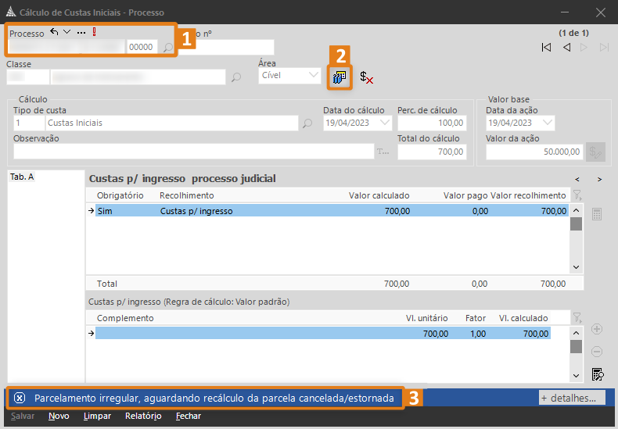Viewport: 618px width, 429px height.
Task: Click the Limpar button in bottom bar
Action: point(97,416)
